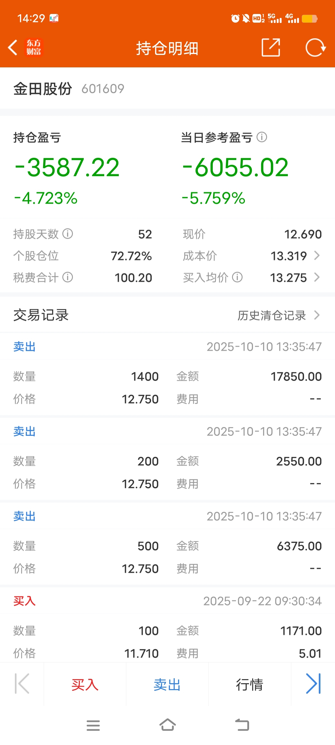Expand the 成本价 13.319 chevron
Image resolution: width=335 pixels, height=745 pixels.
click(x=317, y=256)
